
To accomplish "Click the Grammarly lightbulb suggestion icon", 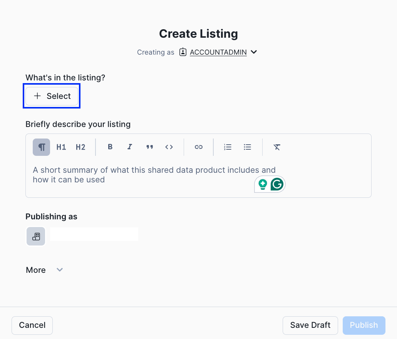I will [x=263, y=184].
